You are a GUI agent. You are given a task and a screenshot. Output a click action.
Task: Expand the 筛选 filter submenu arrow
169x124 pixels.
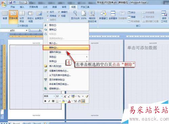(87, 57)
